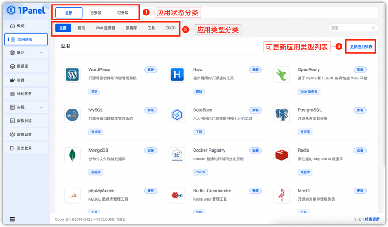The image size is (388, 227).
Task: Filter apps by Web 服务器
Action: pos(105,28)
